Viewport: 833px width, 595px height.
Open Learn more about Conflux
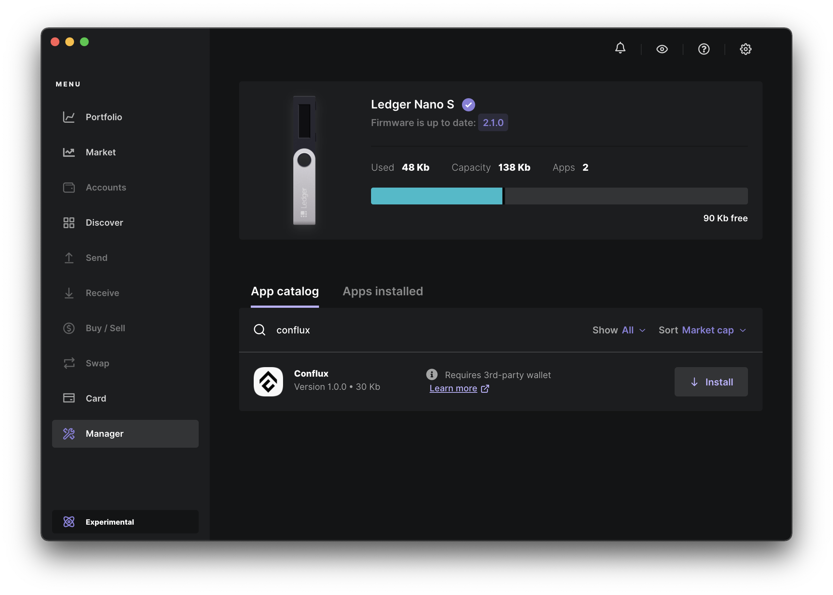(x=453, y=388)
